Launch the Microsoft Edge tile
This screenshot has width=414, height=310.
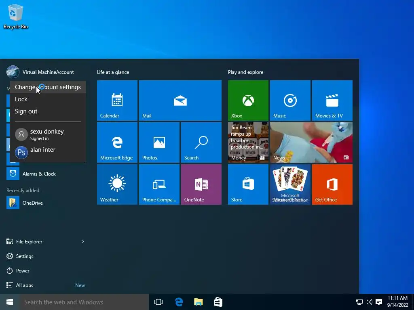click(x=117, y=142)
